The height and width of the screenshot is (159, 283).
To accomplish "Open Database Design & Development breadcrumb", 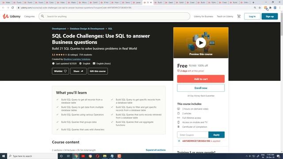I will pyautogui.click(x=87, y=29).
